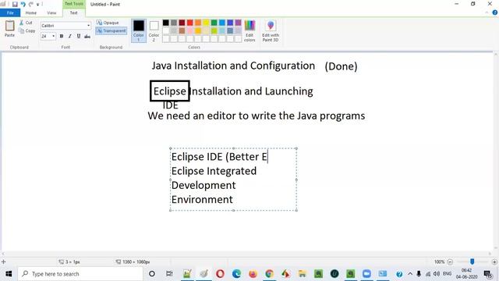
Task: Expand Customize Quick Access Toolbar arrow
Action: click(37, 5)
